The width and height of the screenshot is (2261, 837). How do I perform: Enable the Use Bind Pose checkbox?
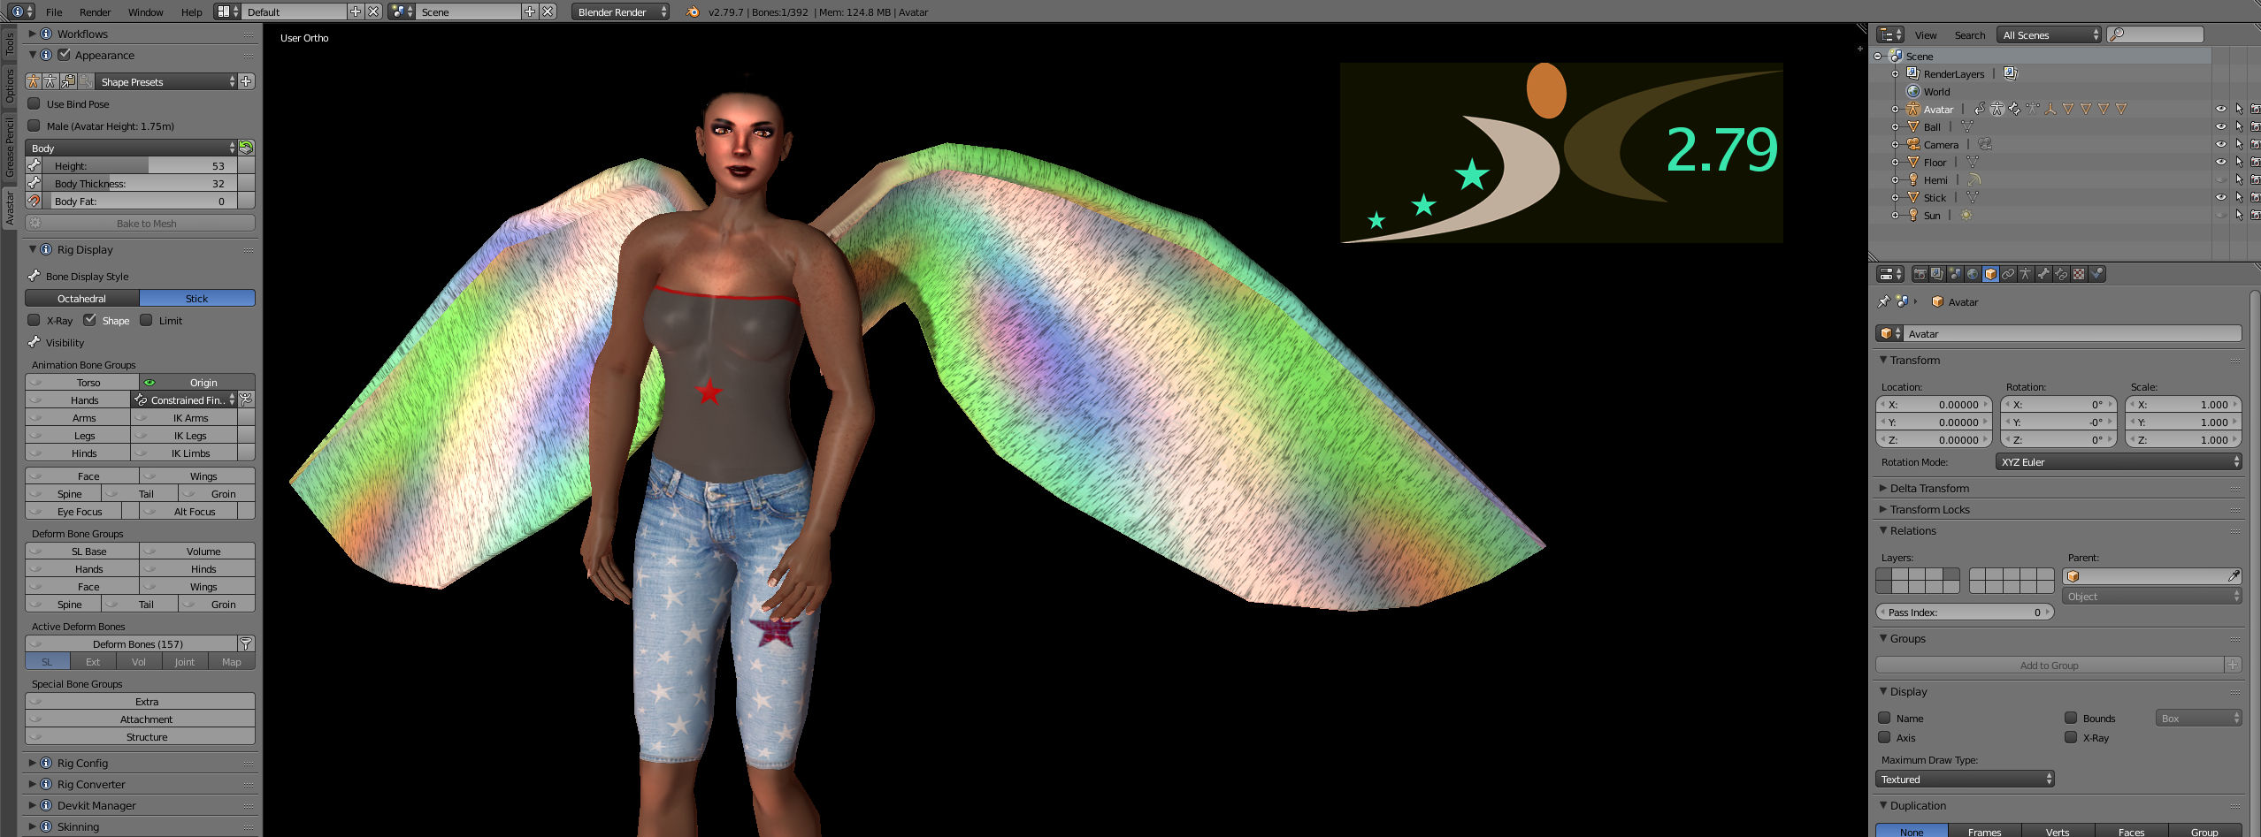point(34,103)
